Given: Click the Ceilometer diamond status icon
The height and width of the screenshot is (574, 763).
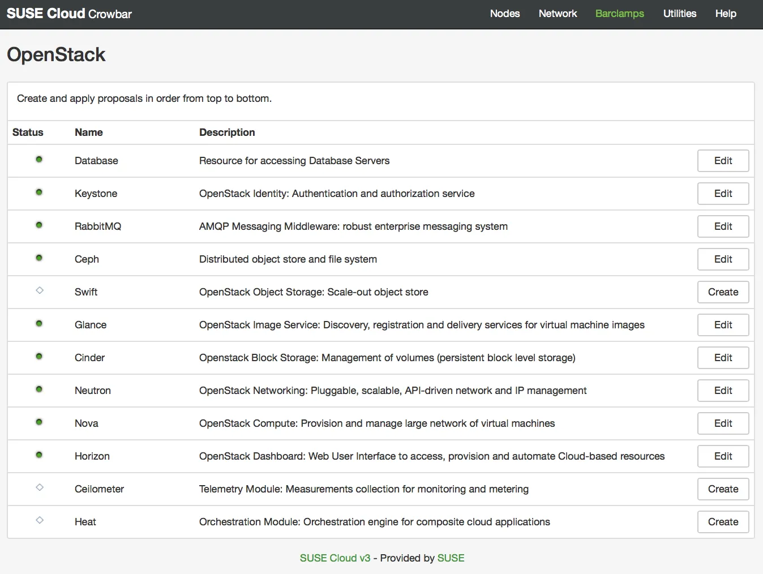Looking at the screenshot, I should coord(40,487).
